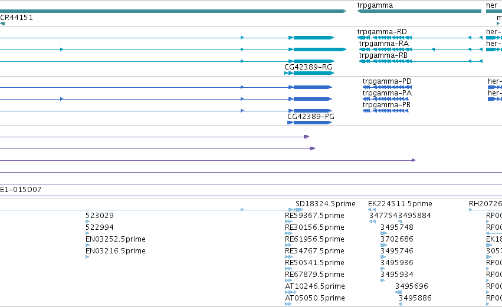Click the EK224511.5prime EST label
The height and width of the screenshot is (307, 502).
pos(400,204)
